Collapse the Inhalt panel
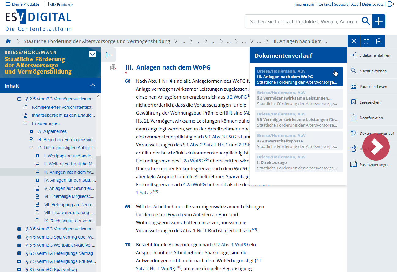This screenshot has width=397, height=272. pyautogui.click(x=92, y=85)
